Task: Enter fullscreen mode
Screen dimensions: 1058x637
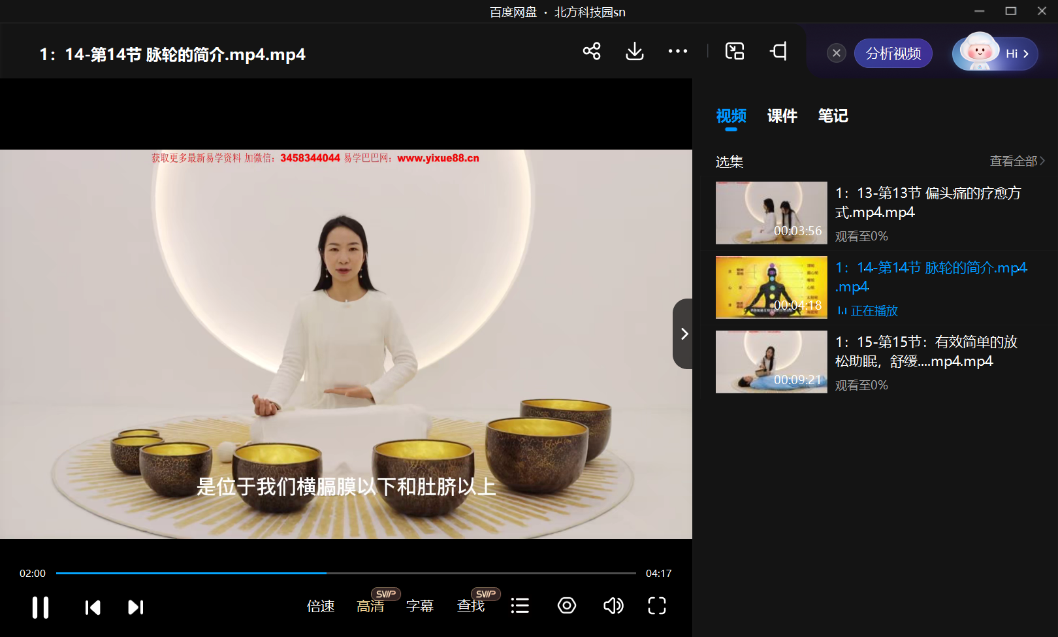Action: pyautogui.click(x=657, y=606)
